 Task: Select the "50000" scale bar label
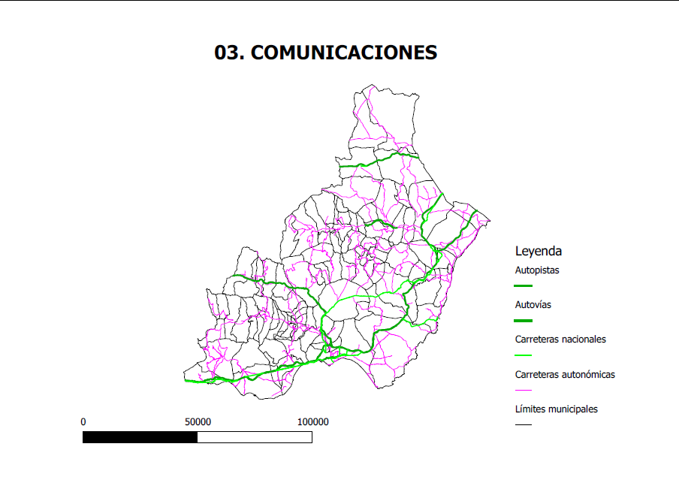pos(198,422)
